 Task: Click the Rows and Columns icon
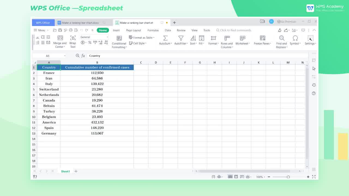click(227, 38)
